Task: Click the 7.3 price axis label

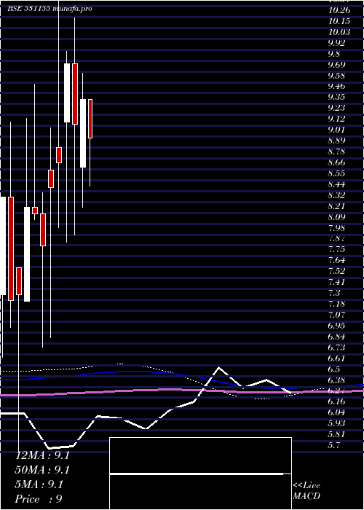Action: click(336, 293)
